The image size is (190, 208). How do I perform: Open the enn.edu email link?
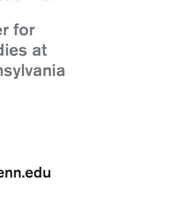(x=25, y=173)
